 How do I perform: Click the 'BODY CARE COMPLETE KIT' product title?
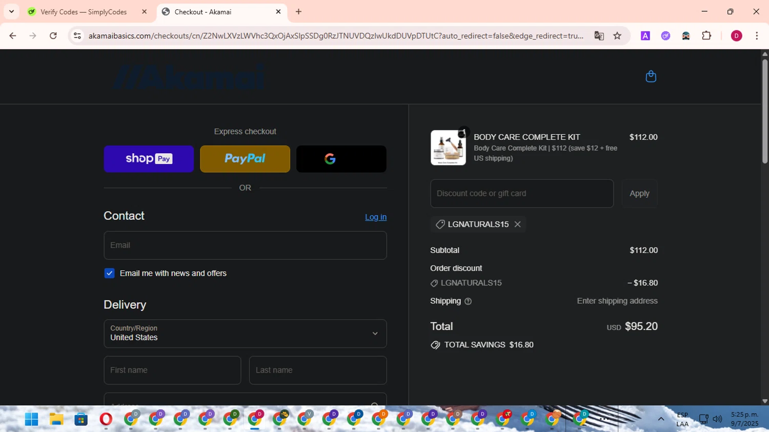pos(527,137)
